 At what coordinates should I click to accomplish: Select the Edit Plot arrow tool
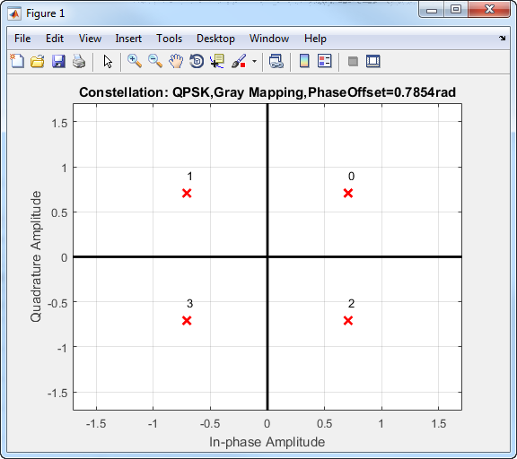pyautogui.click(x=108, y=62)
